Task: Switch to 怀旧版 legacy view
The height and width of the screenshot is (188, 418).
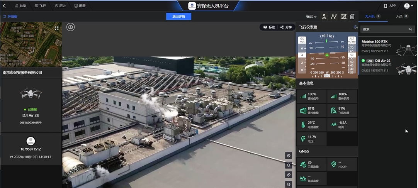Action: (x=10, y=17)
